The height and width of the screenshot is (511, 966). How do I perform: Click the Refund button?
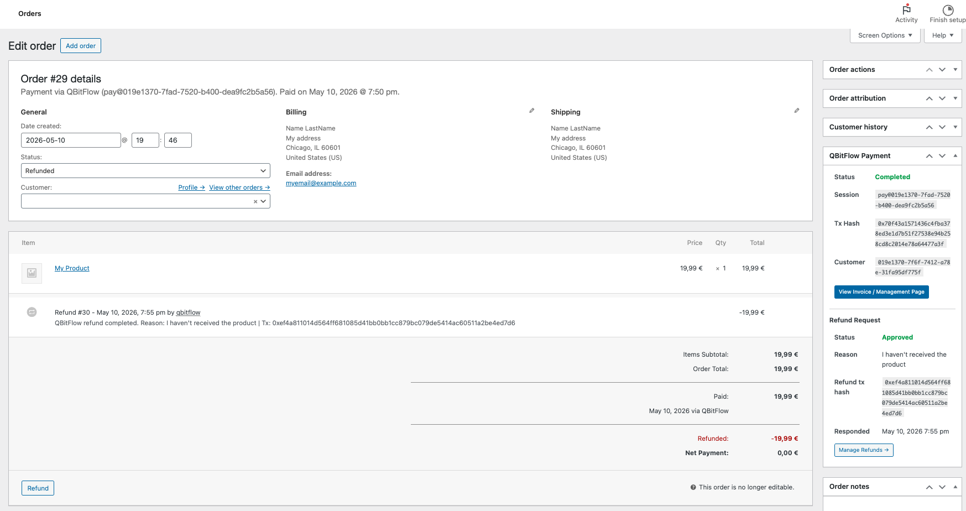point(38,488)
